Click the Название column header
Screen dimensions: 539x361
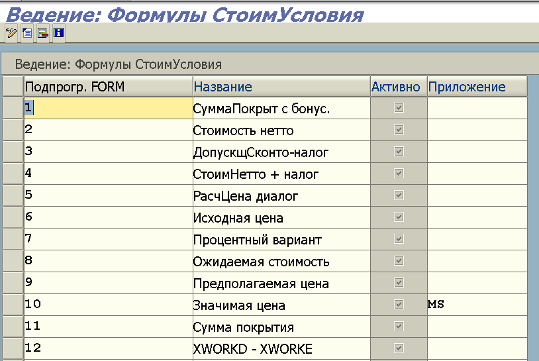point(281,87)
